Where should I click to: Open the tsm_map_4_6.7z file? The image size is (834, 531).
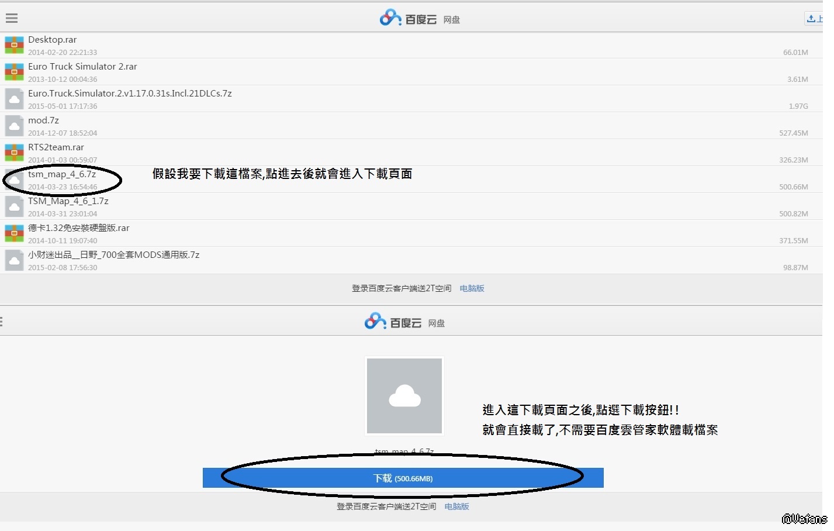tap(62, 174)
